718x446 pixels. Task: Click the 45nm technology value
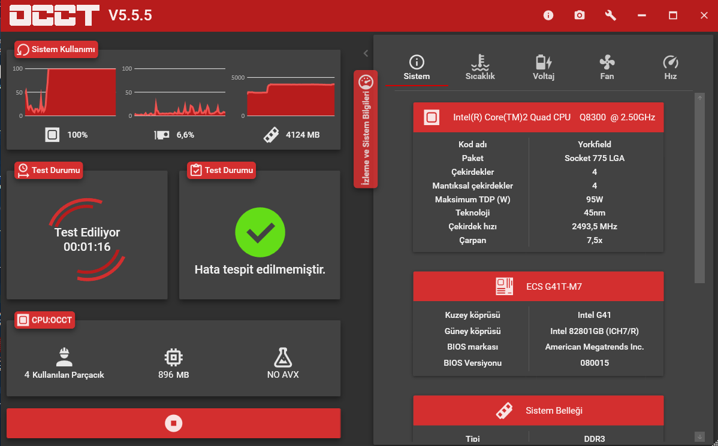(x=595, y=213)
